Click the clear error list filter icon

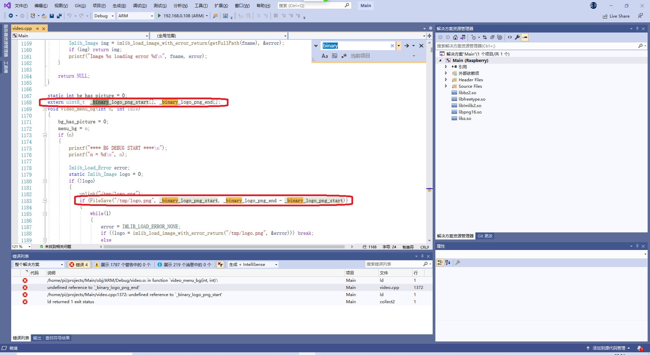220,265
